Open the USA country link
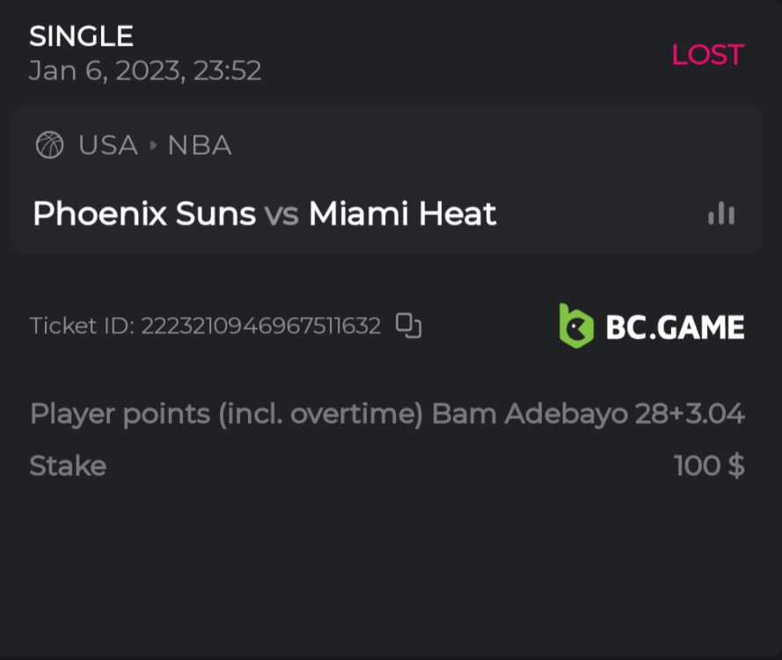This screenshot has width=782, height=660. click(x=108, y=145)
